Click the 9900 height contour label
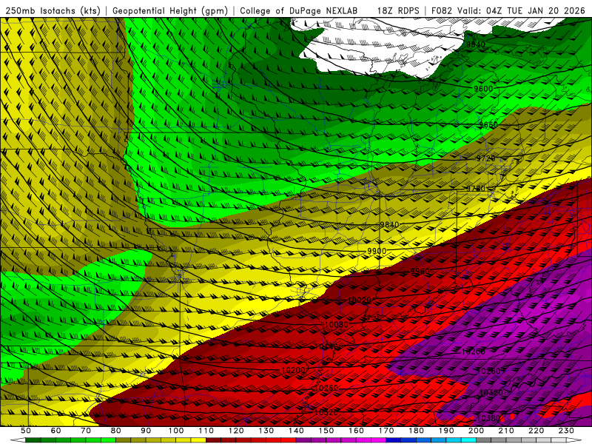 coord(377,251)
